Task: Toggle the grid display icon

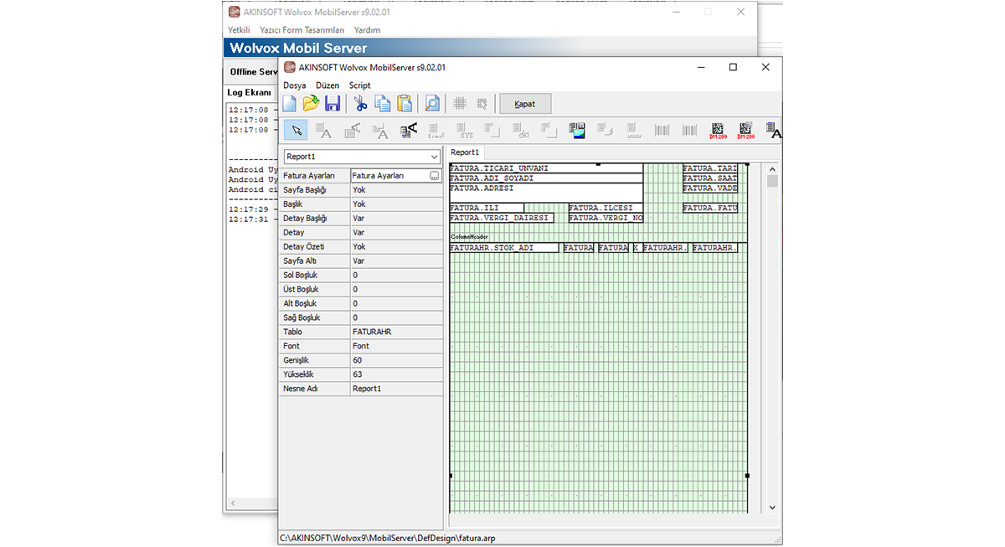Action: (x=460, y=103)
